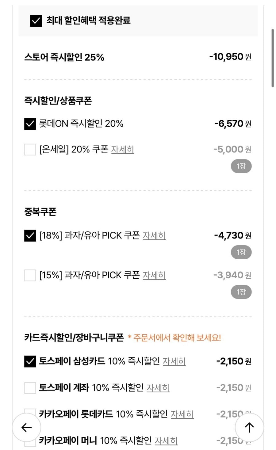Uncheck 토스페이 삼성카드 10% 즉시할인
The width and height of the screenshot is (276, 450).
click(x=30, y=361)
